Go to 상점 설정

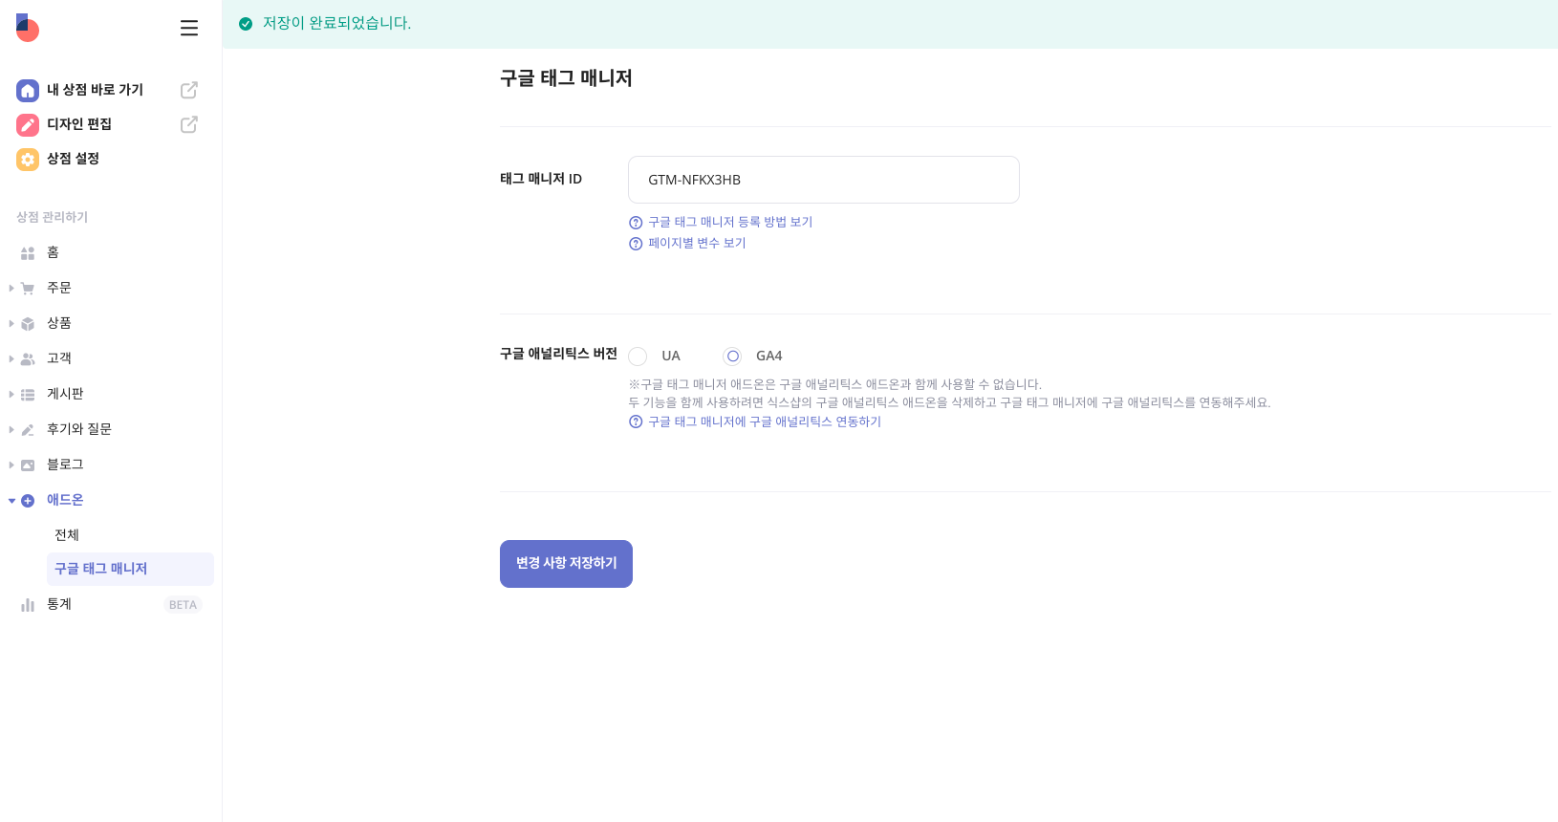point(73,159)
